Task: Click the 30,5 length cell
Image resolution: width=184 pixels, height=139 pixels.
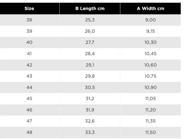Action: [x=90, y=87]
